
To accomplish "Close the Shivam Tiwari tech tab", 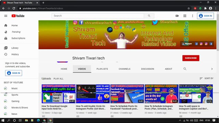I will pos(37,3).
